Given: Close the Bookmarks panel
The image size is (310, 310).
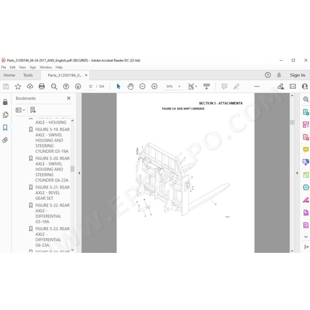Looking at the screenshot, I should click(x=69, y=98).
